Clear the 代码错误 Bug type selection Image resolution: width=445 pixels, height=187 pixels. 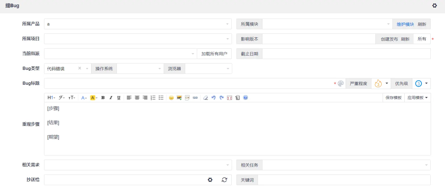coord(80,68)
